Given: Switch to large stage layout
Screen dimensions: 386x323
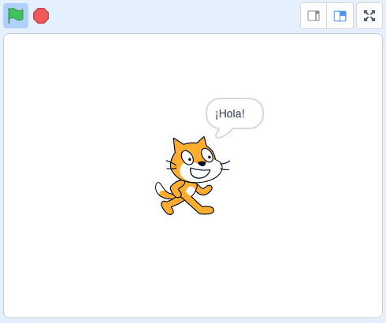Looking at the screenshot, I should (x=340, y=16).
